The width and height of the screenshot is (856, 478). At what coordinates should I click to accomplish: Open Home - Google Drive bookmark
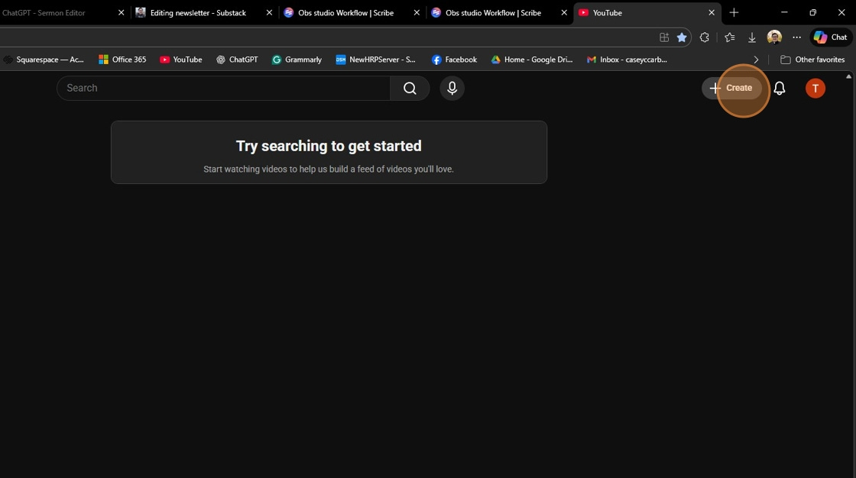pyautogui.click(x=532, y=60)
